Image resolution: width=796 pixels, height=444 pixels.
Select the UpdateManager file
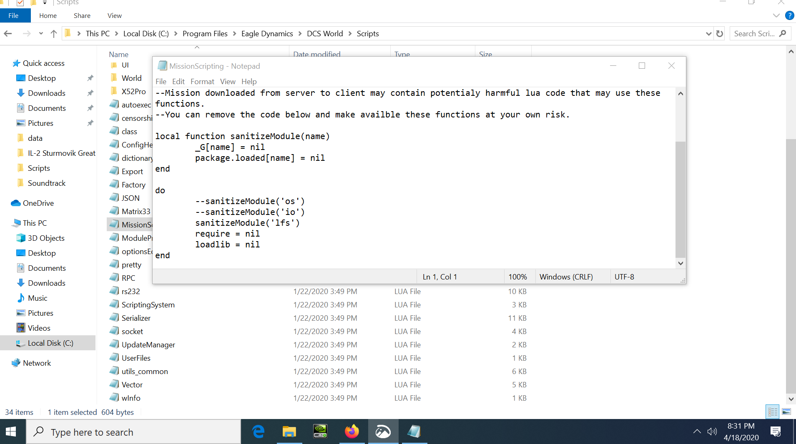coord(148,345)
